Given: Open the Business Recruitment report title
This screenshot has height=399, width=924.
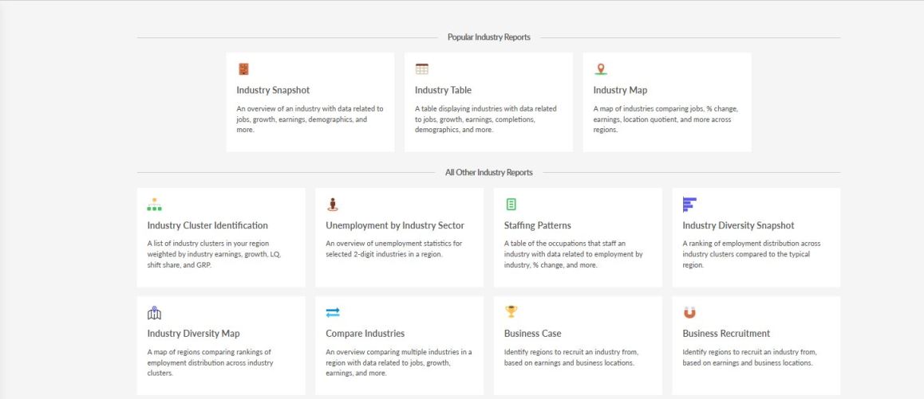Looking at the screenshot, I should [x=726, y=334].
